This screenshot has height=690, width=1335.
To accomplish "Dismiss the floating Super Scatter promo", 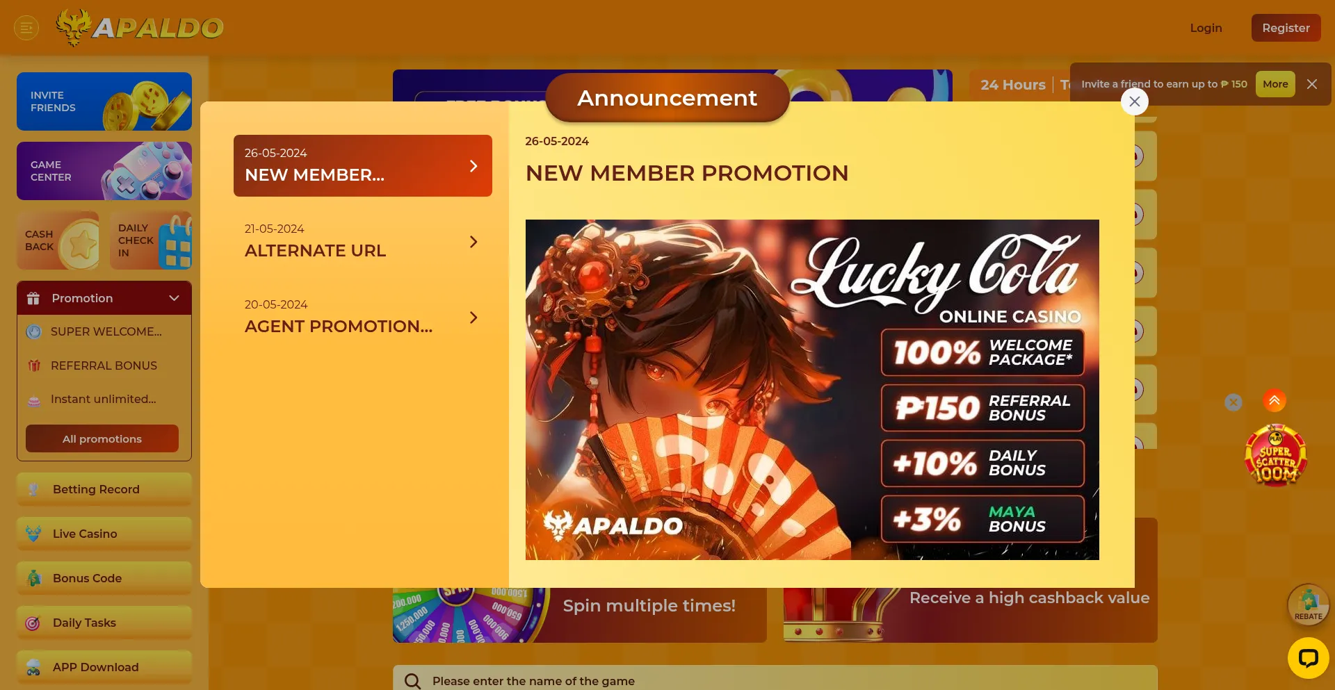I will coord(1233,402).
